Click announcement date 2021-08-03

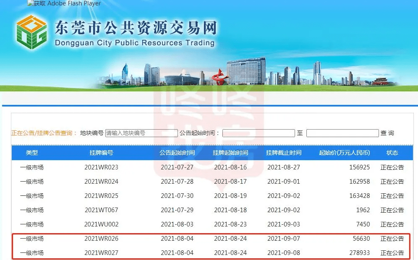point(177,224)
